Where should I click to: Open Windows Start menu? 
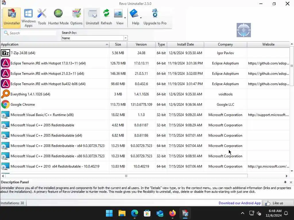(x=109, y=213)
